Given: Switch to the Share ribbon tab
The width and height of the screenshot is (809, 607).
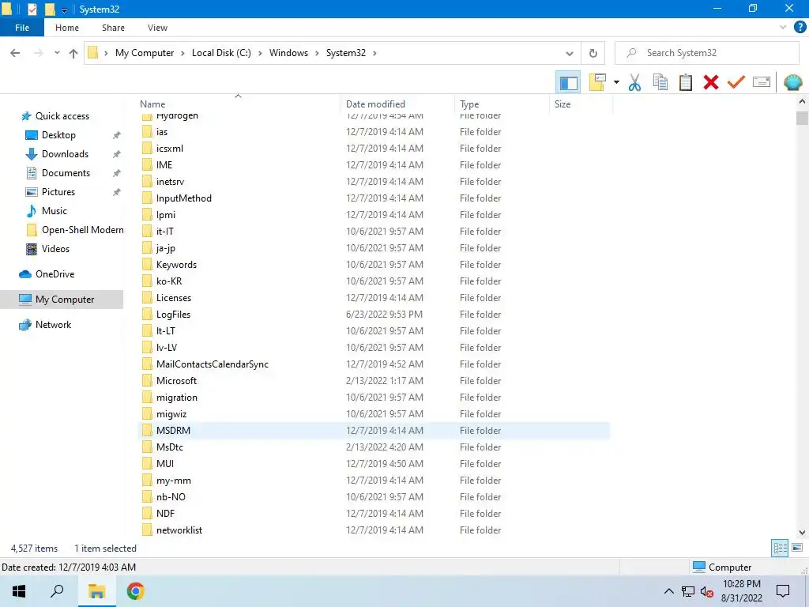Looking at the screenshot, I should pos(113,28).
